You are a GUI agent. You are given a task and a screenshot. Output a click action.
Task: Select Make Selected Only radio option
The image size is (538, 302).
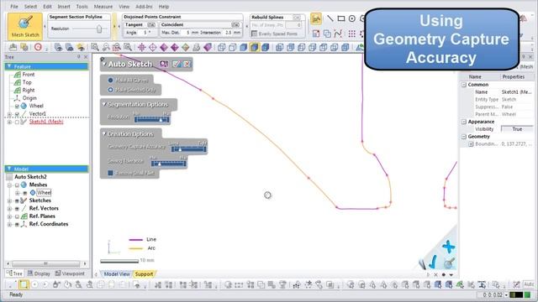tap(110, 90)
